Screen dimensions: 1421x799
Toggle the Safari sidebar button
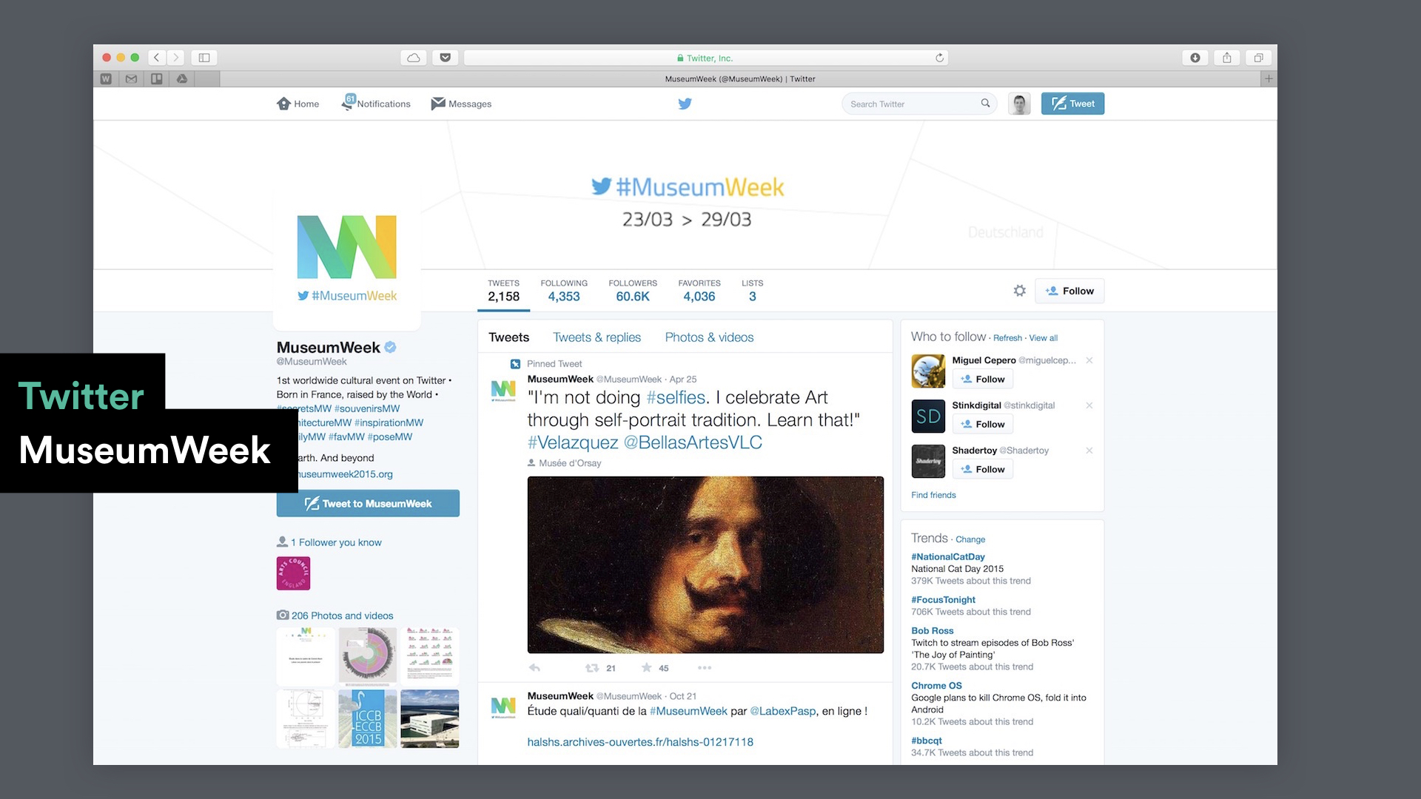[204, 58]
